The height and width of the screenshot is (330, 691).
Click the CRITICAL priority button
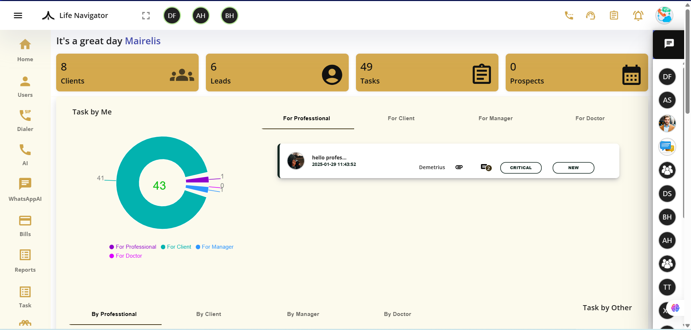pos(520,168)
